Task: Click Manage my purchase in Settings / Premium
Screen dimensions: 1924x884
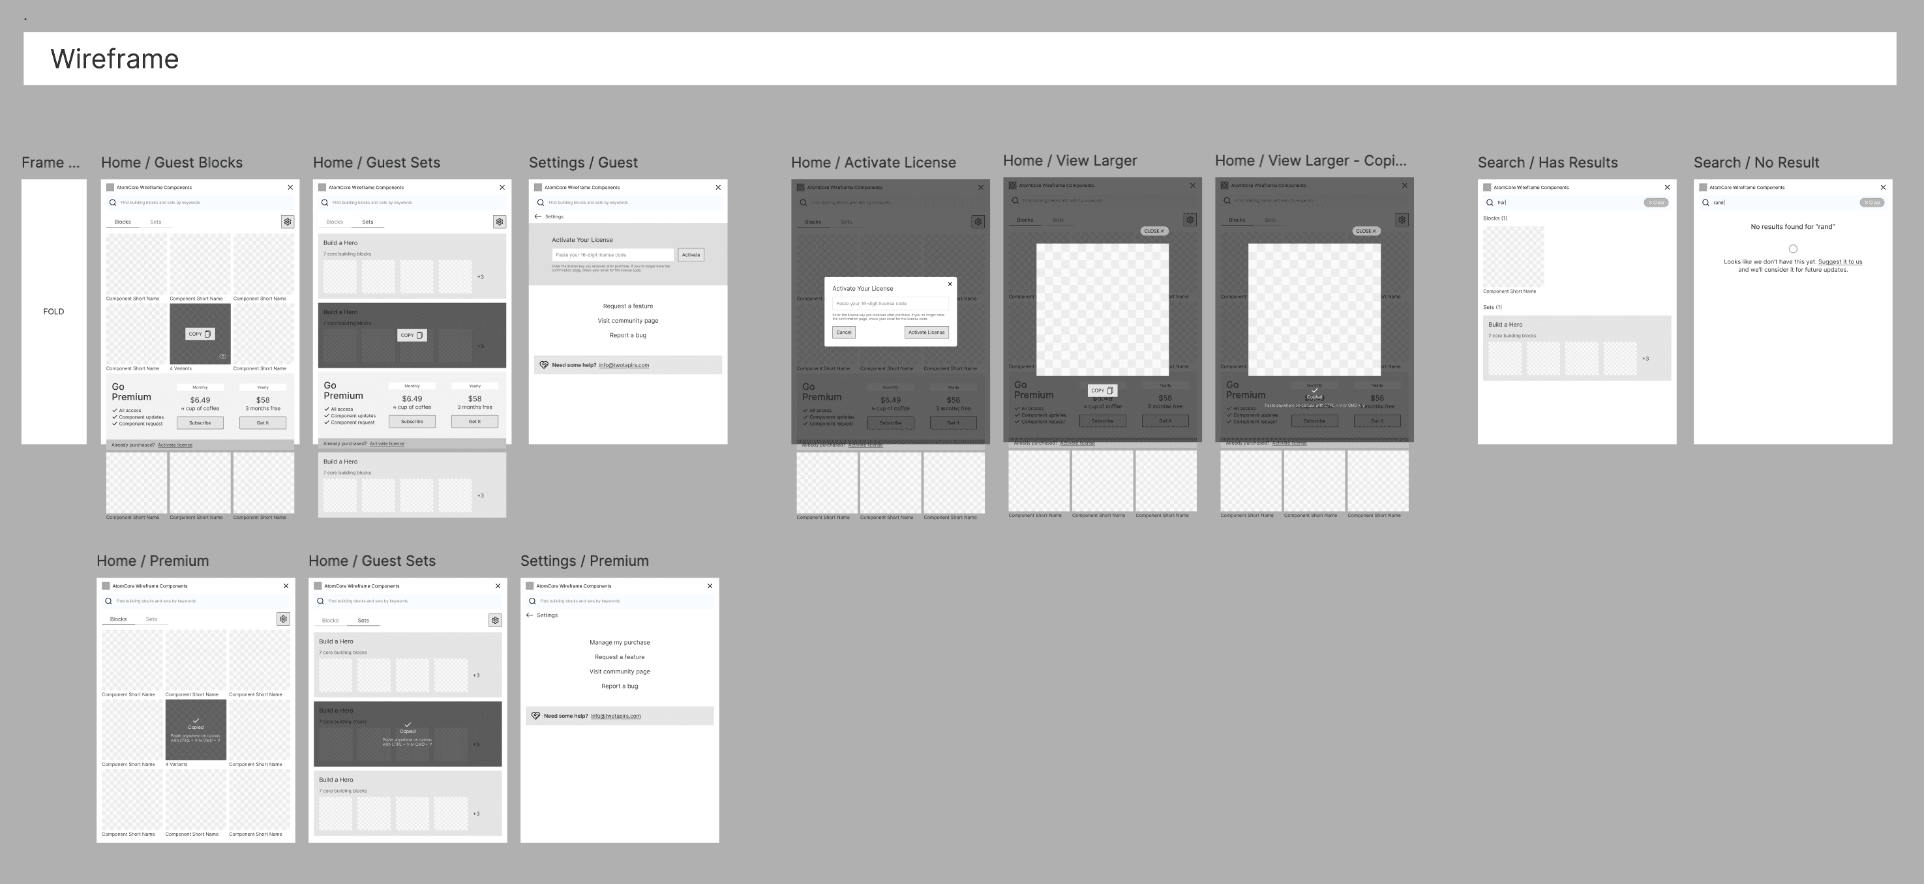Action: 619,642
